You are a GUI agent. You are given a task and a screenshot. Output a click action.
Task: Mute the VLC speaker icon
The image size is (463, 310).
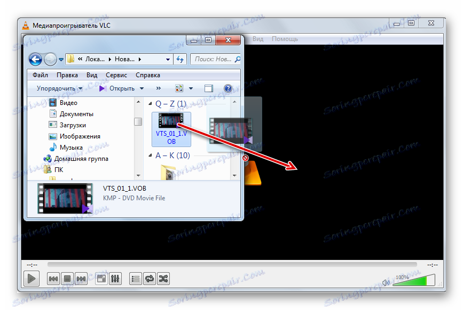[x=386, y=282]
